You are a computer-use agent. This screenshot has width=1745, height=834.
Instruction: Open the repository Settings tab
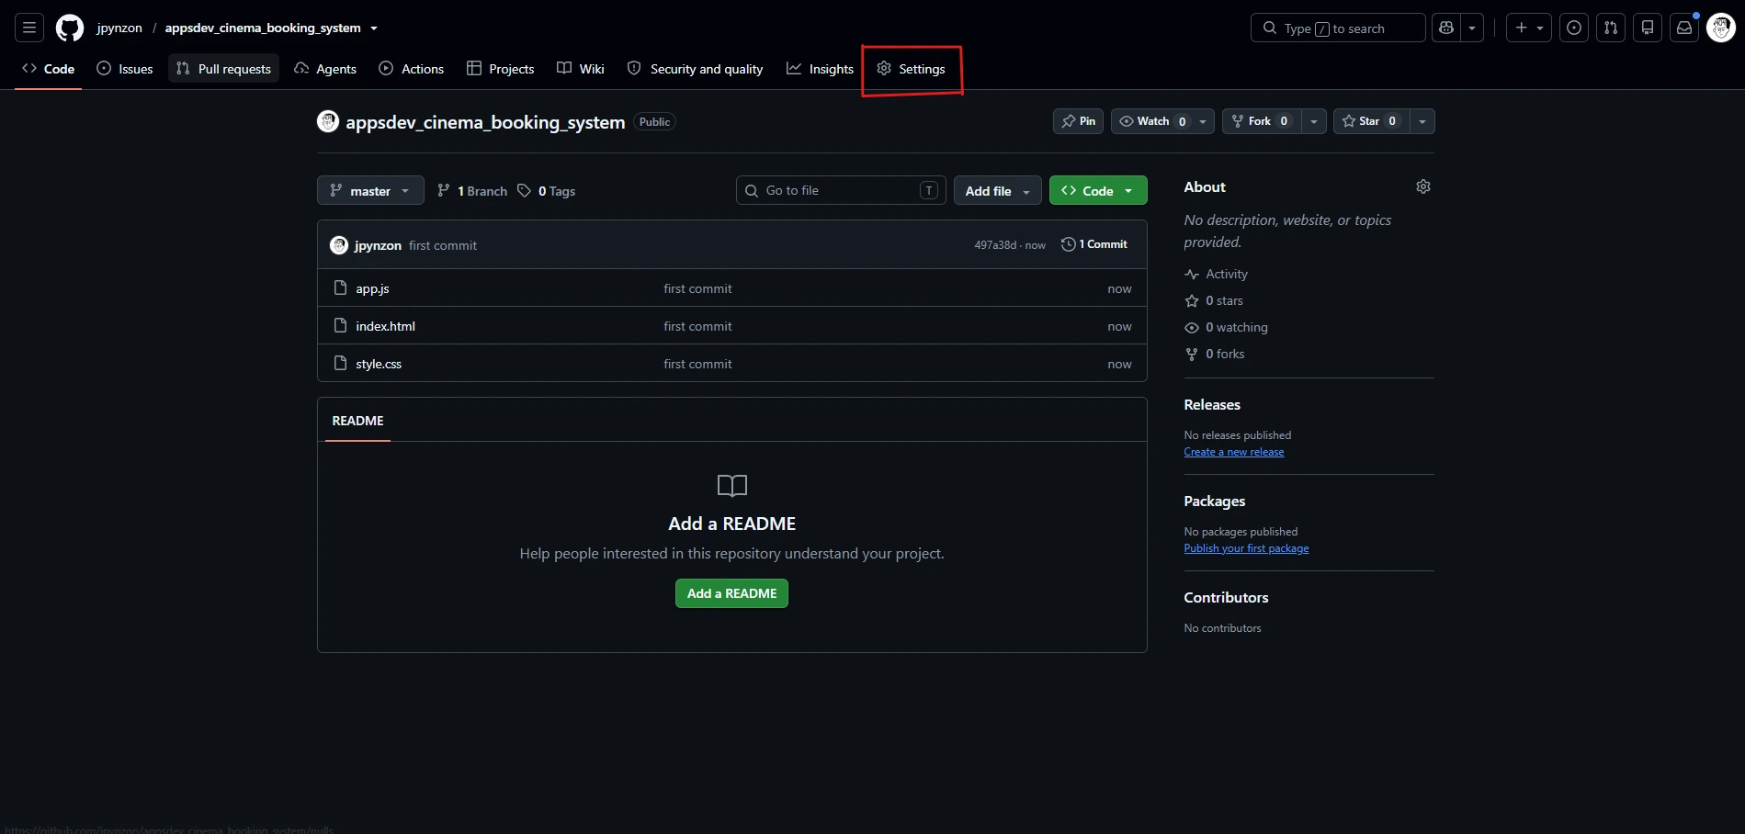[912, 69]
